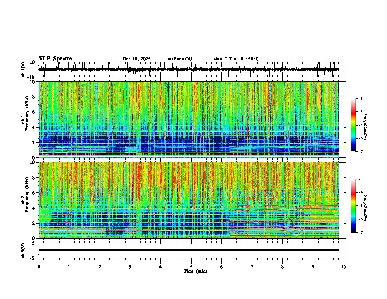Click the ch.1 spectrogram color scale bar
The image size is (387, 299).
click(354, 125)
